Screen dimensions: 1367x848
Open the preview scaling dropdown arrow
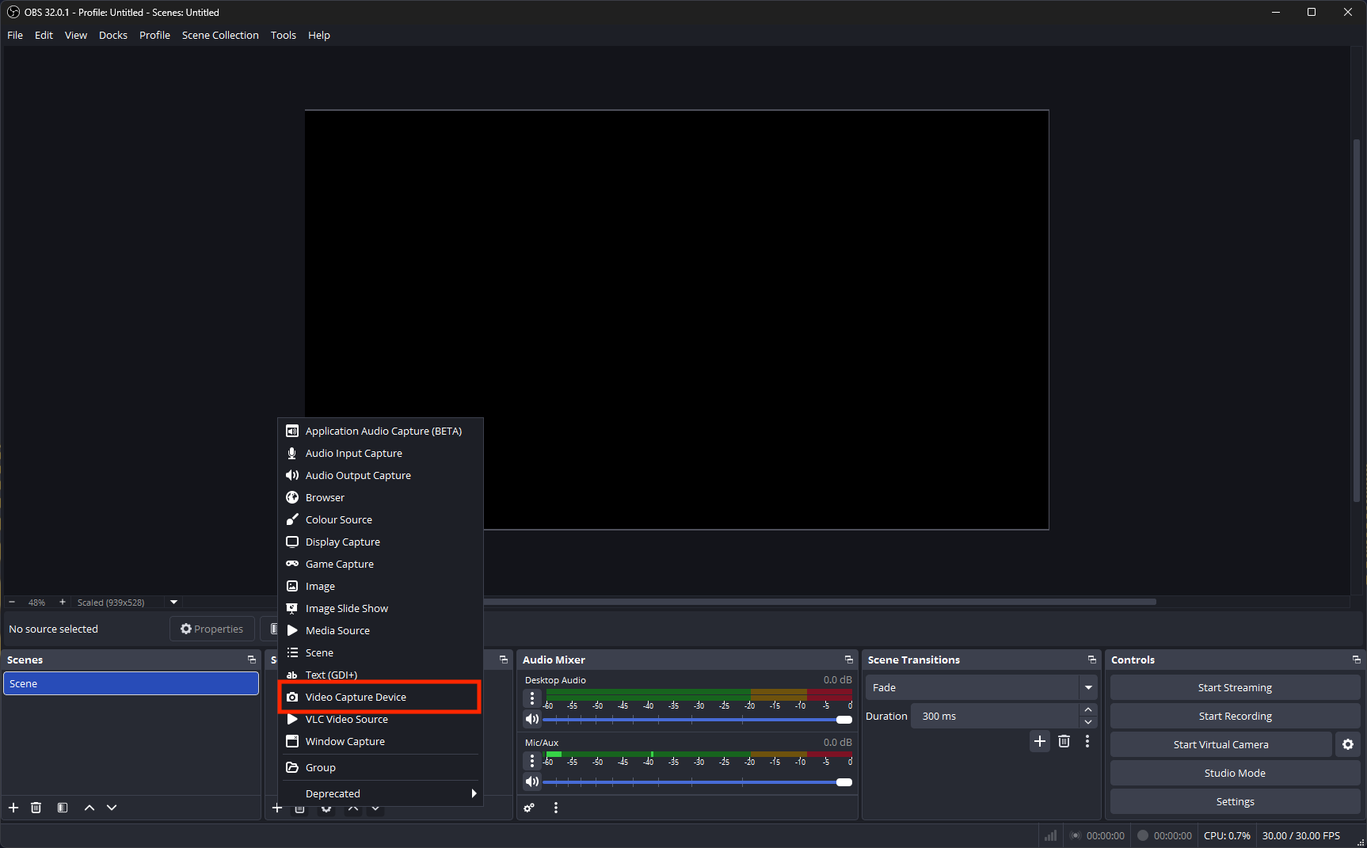(174, 602)
